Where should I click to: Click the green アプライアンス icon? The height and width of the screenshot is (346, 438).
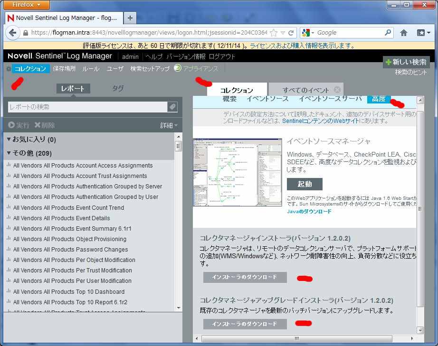coord(178,68)
